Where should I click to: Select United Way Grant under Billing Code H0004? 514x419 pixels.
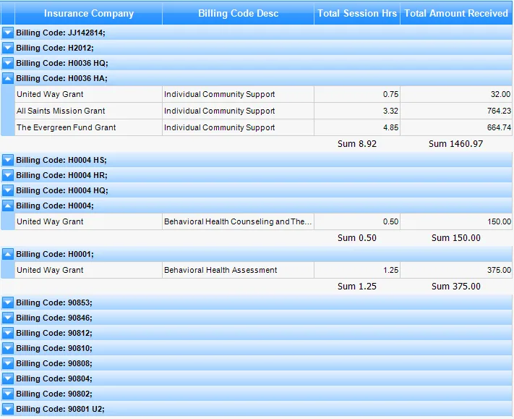pos(88,221)
